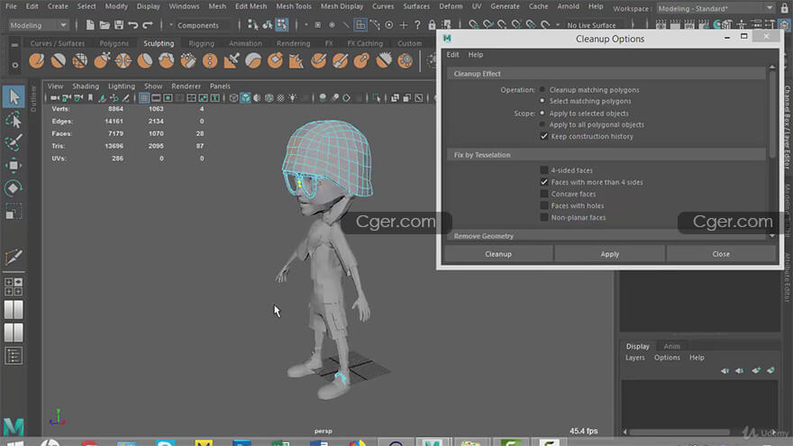Screen dimensions: 793x446
Task: Expand the Remove Geometry section header
Action: coord(606,236)
